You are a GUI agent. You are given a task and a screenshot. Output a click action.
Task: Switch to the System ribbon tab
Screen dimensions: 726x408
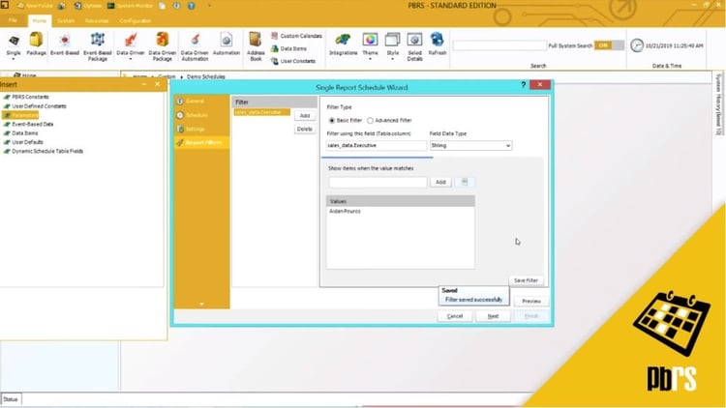click(66, 21)
